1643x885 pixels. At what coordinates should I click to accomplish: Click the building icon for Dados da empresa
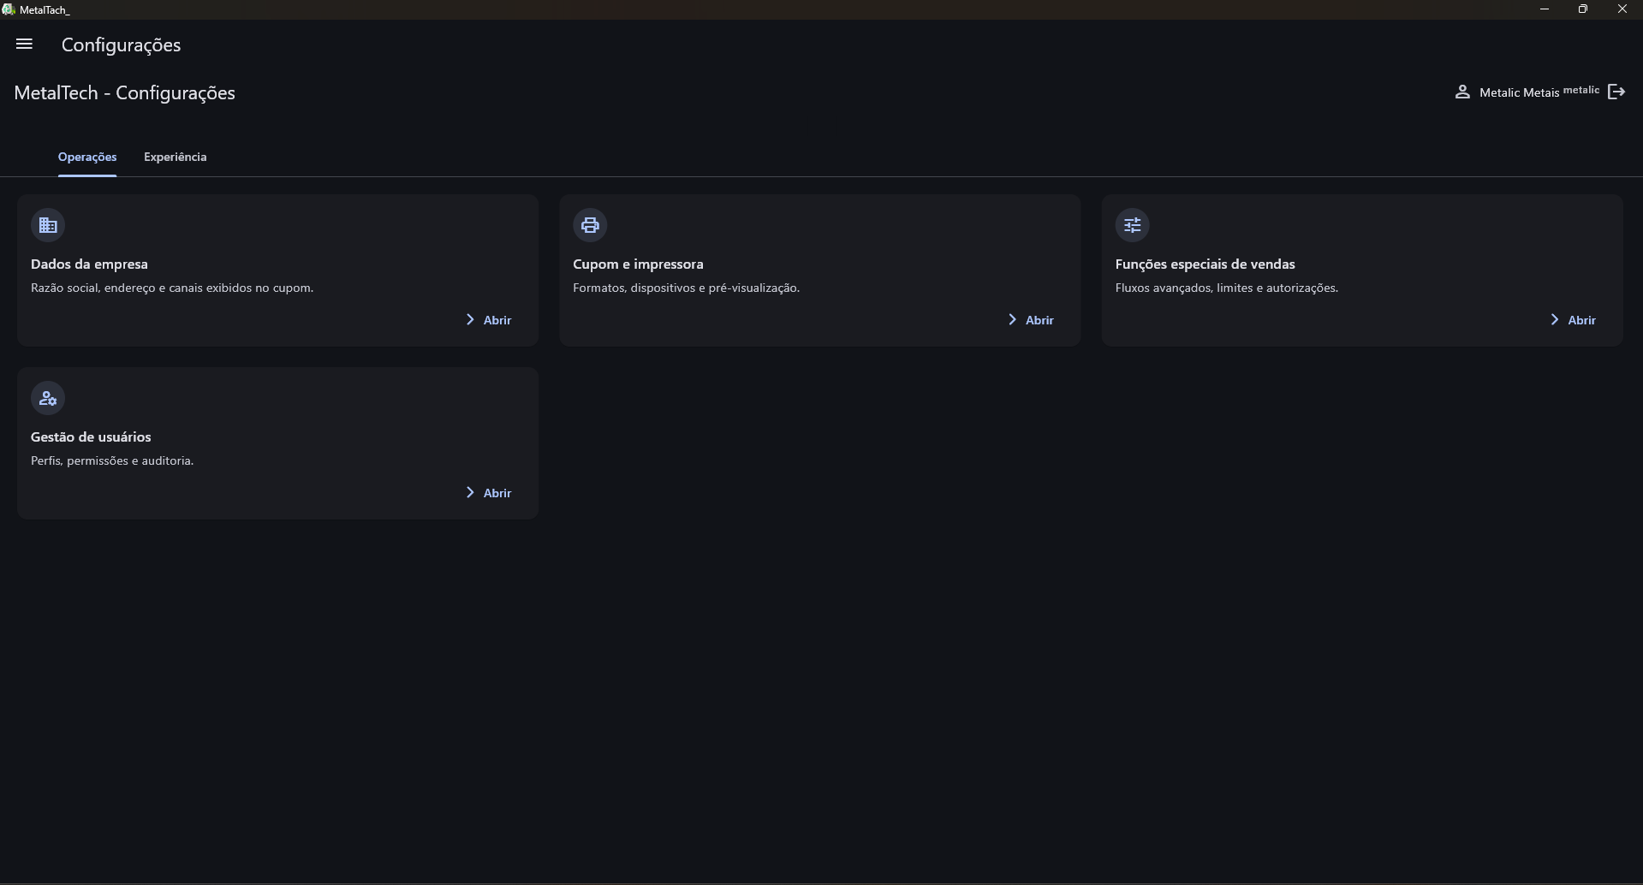[48, 225]
